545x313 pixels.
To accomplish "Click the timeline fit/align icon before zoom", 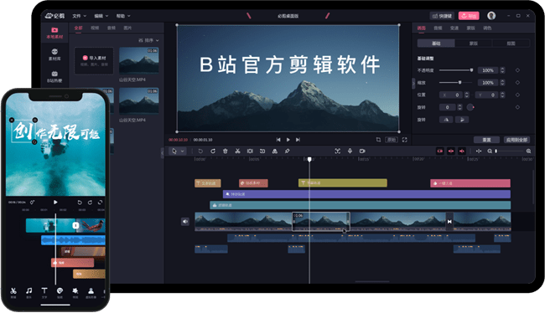I will point(479,151).
